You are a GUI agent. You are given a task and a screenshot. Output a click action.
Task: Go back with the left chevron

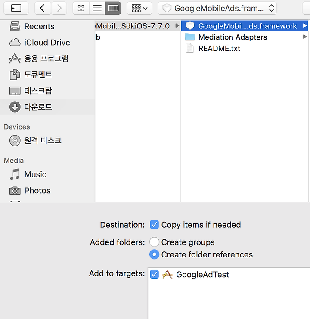(42, 8)
